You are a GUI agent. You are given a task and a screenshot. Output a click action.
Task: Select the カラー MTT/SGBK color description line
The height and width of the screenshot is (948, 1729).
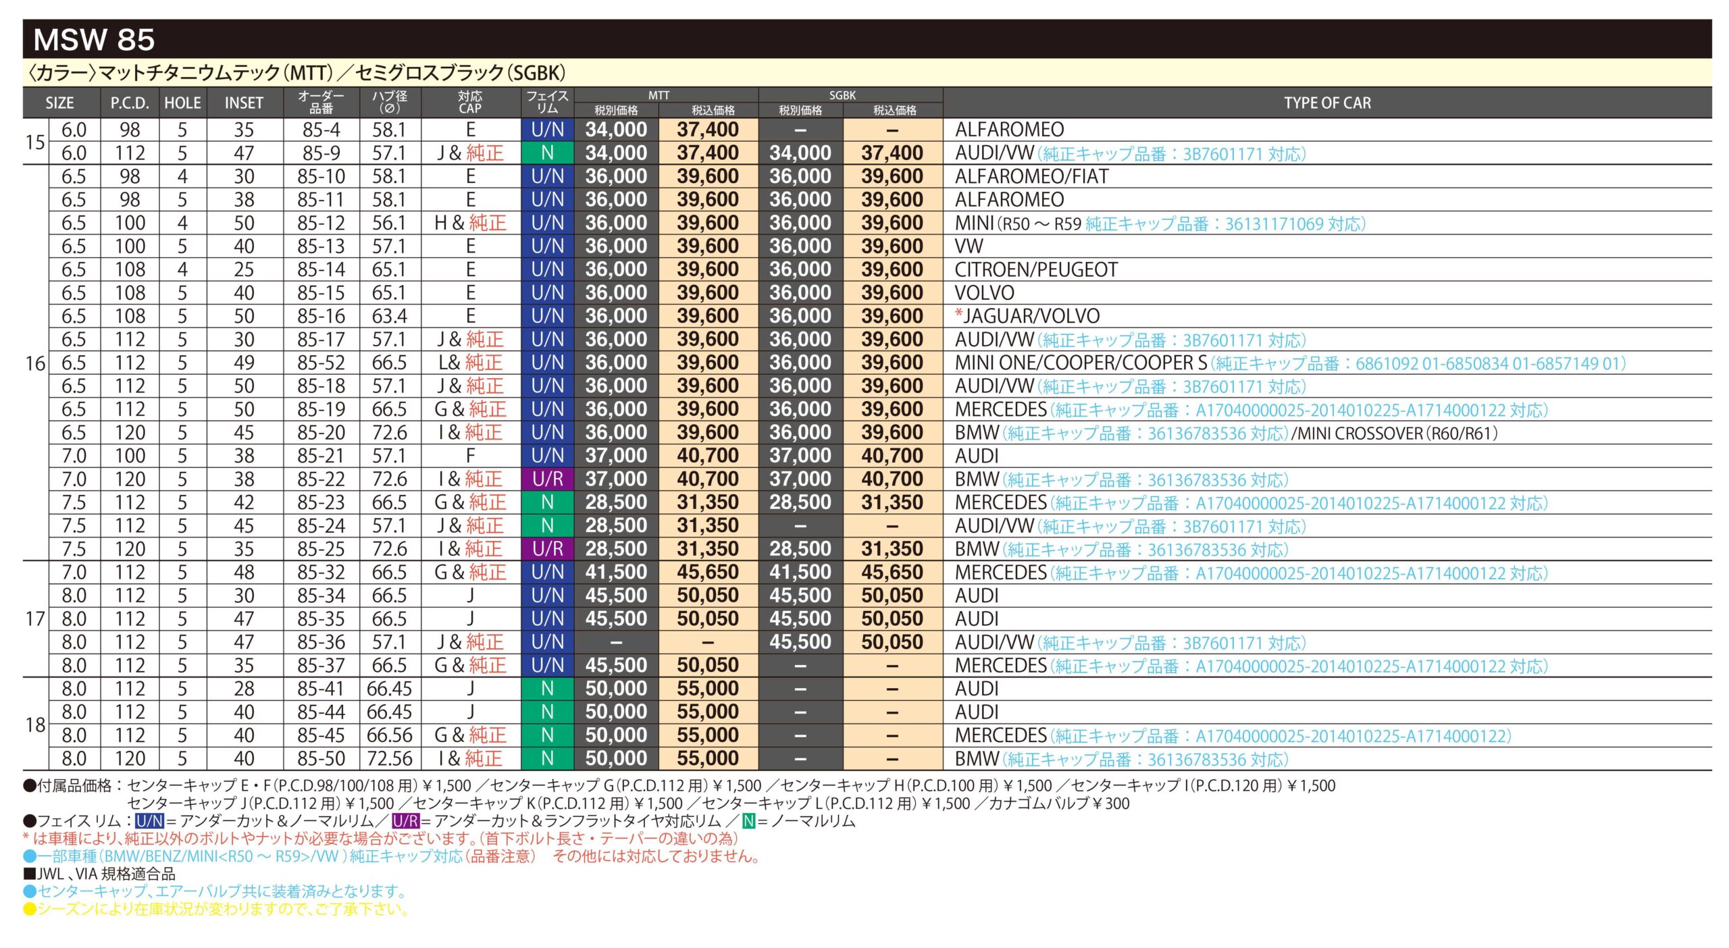pos(296,73)
